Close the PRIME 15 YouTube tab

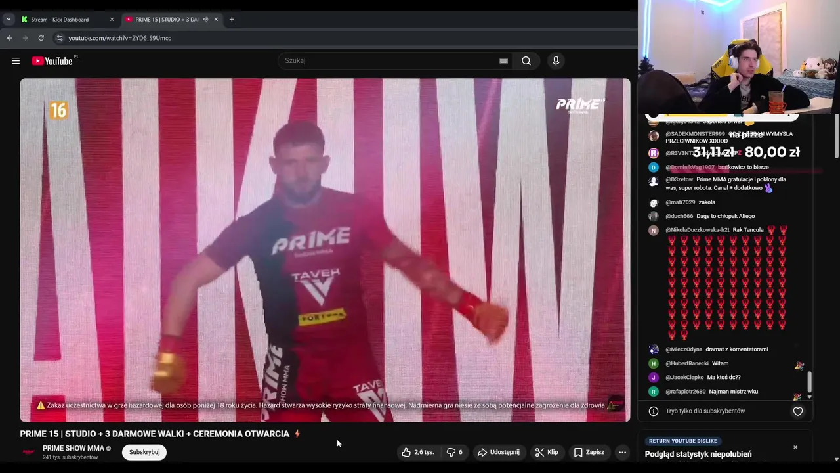click(x=216, y=19)
